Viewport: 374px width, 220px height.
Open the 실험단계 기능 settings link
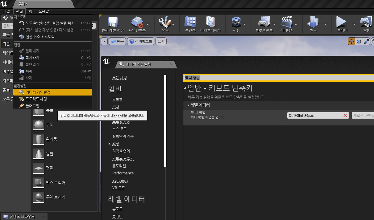tap(123, 136)
